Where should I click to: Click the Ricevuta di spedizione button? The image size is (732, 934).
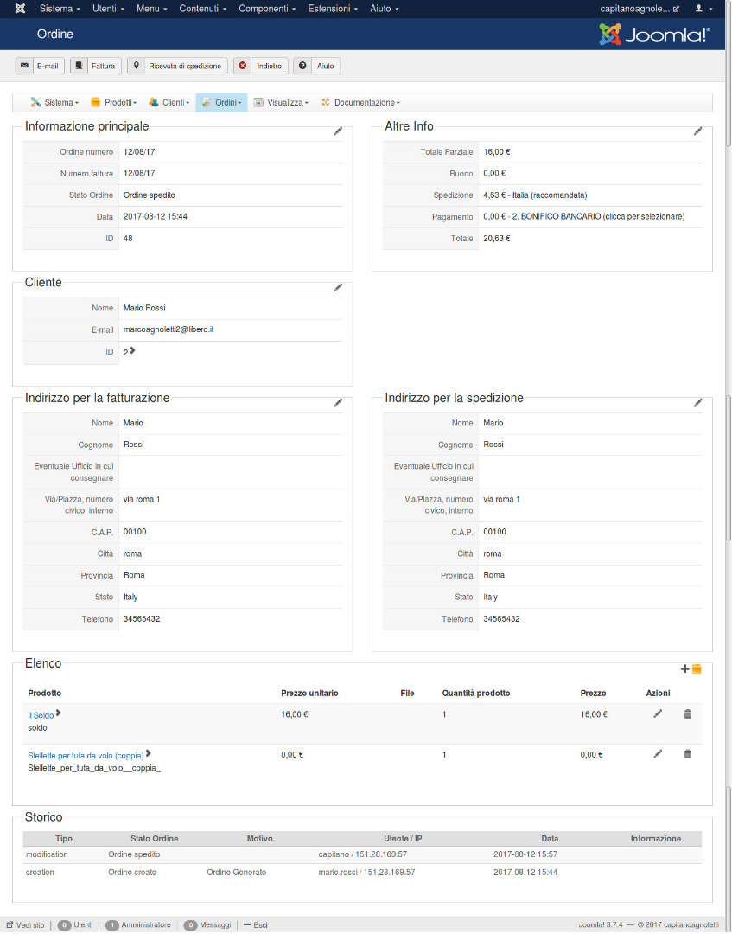pyautogui.click(x=177, y=66)
